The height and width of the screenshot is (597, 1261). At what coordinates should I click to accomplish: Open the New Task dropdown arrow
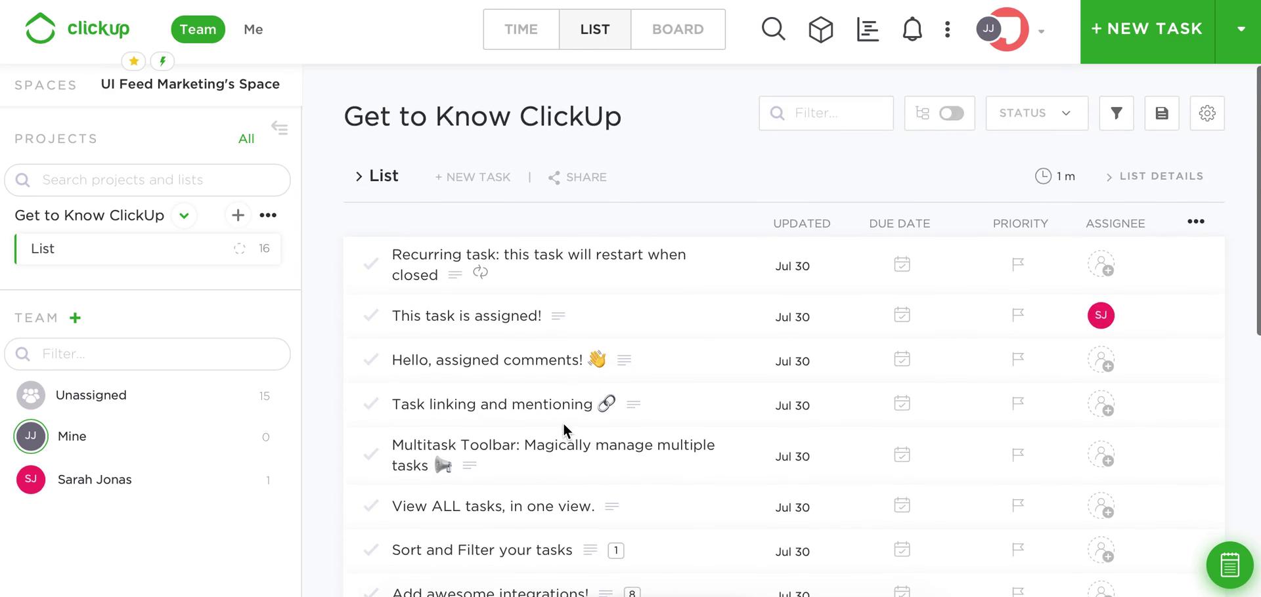1241,29
